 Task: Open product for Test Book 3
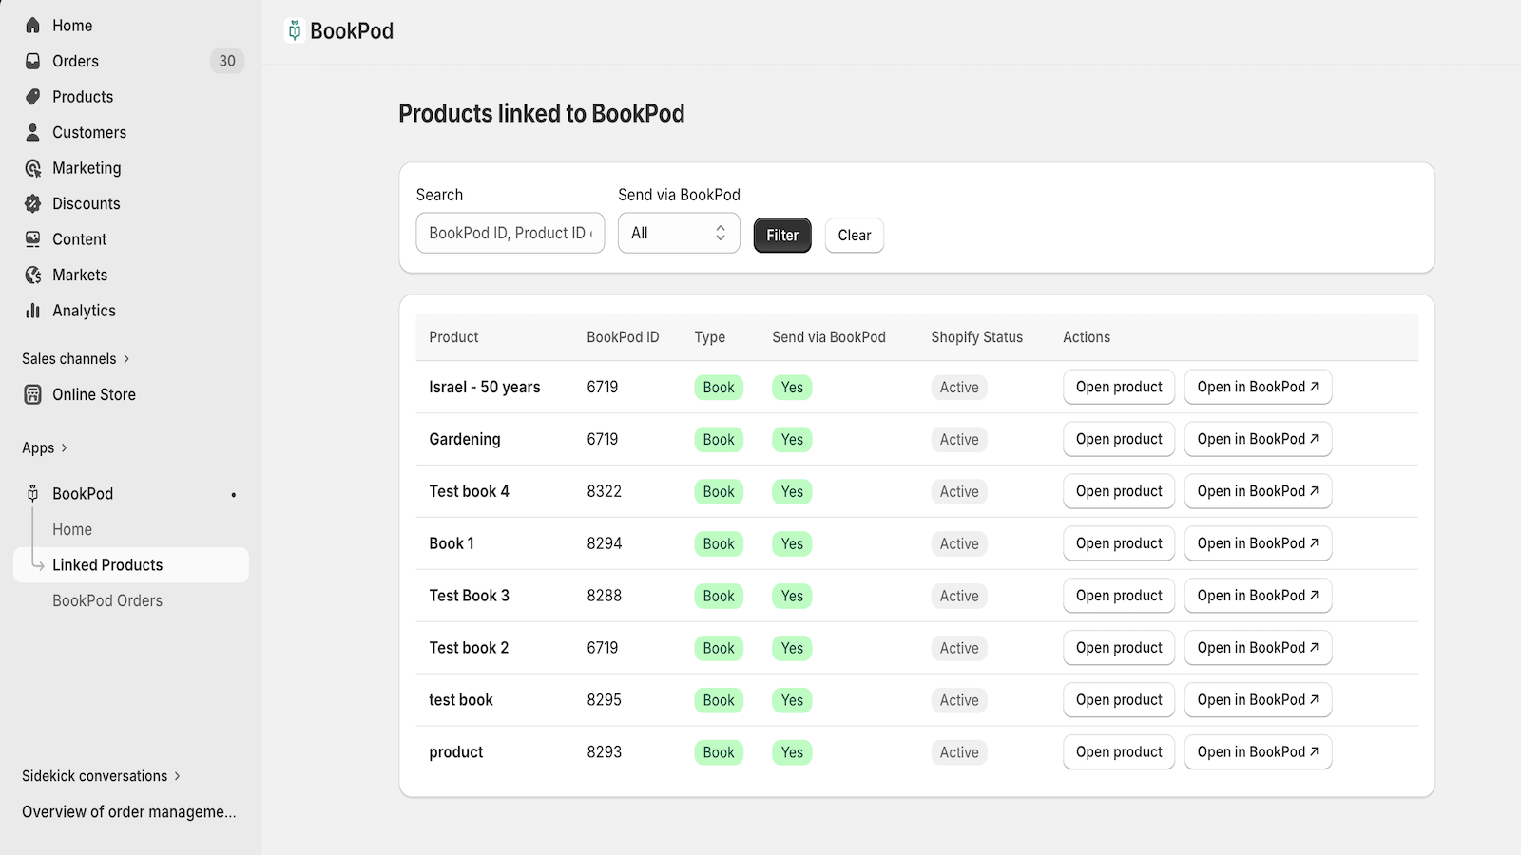(1119, 596)
